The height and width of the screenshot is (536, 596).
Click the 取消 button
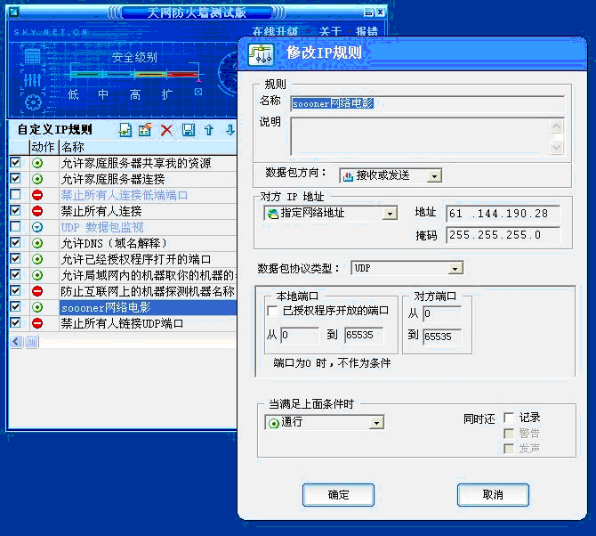point(492,494)
